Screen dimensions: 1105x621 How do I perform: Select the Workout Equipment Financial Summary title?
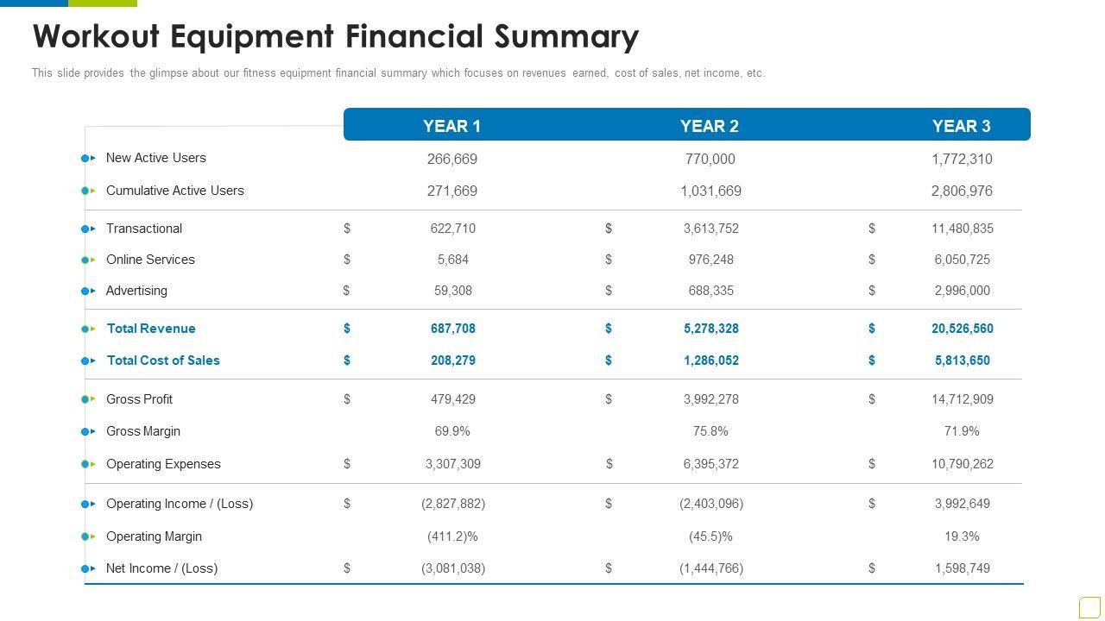[335, 37]
